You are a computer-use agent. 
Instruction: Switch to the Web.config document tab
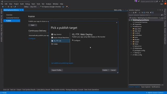tap(118, 10)
